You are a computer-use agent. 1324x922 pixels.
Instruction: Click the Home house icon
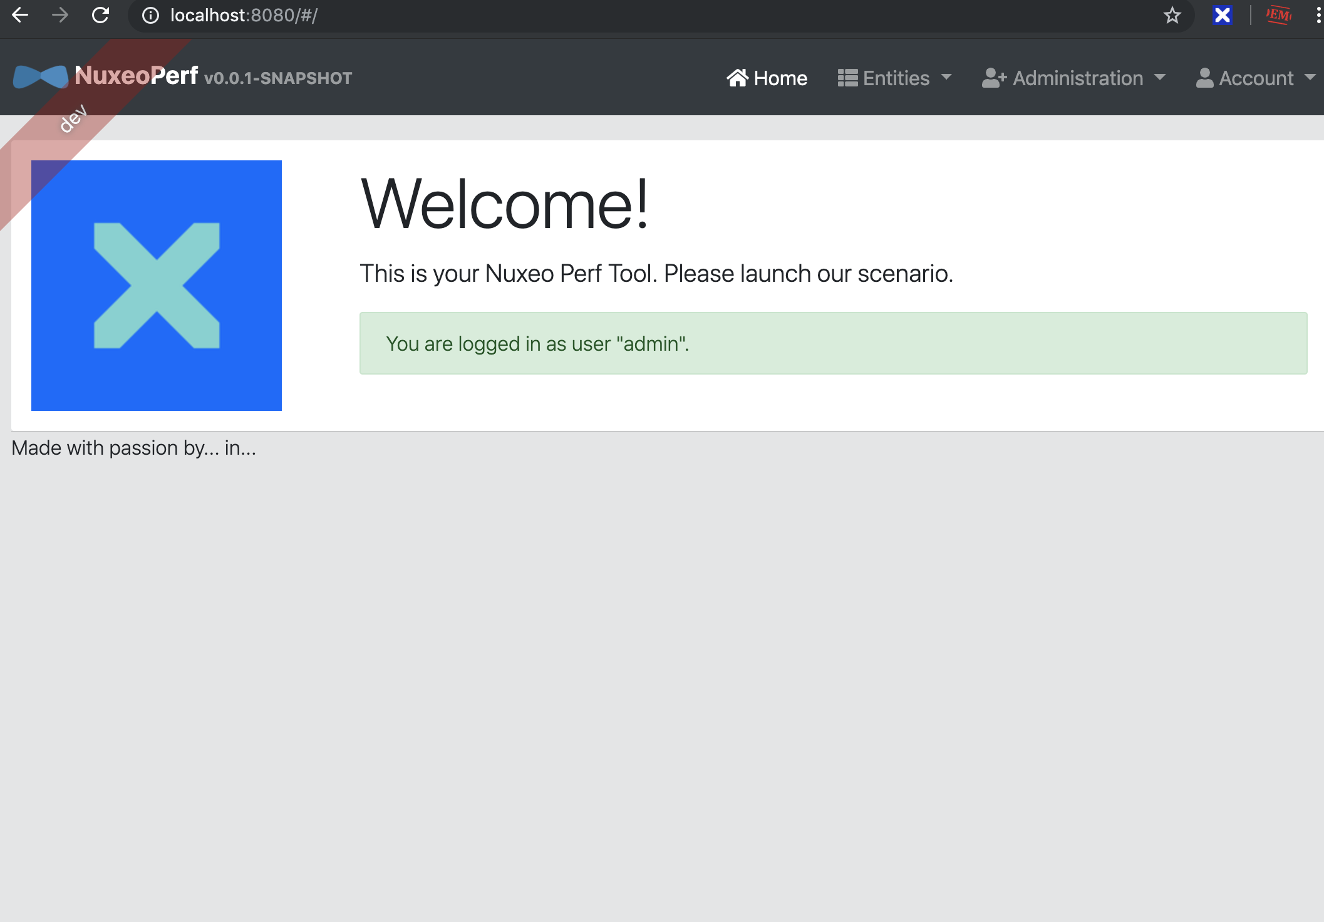pyautogui.click(x=737, y=78)
